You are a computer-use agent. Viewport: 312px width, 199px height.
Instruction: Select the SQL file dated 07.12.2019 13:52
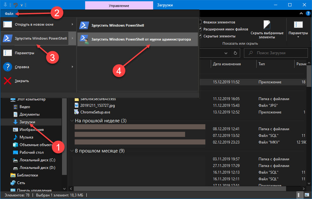tap(190, 135)
